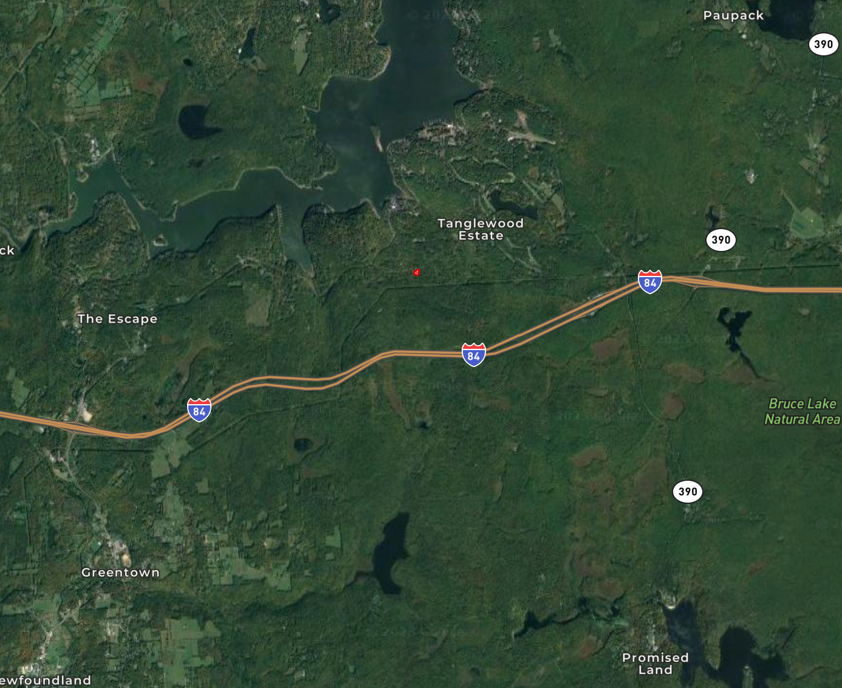Select the I-84 shield at the Route 390 interchange
Image resolution: width=842 pixels, height=688 pixels.
pyautogui.click(x=649, y=282)
